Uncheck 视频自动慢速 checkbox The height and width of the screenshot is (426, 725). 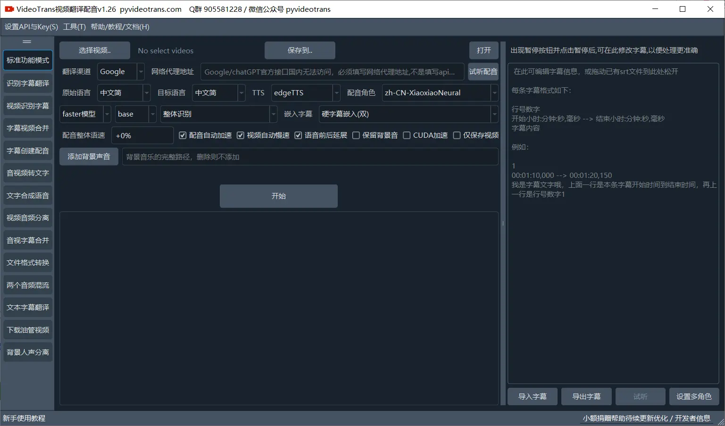241,135
